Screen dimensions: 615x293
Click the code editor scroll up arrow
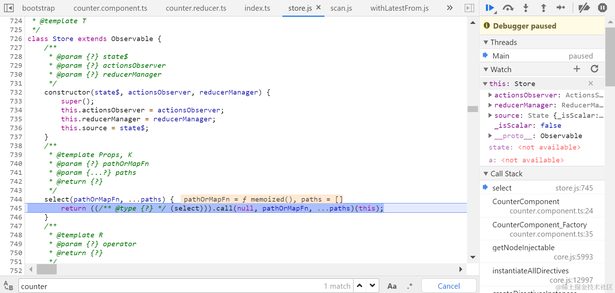473,22
